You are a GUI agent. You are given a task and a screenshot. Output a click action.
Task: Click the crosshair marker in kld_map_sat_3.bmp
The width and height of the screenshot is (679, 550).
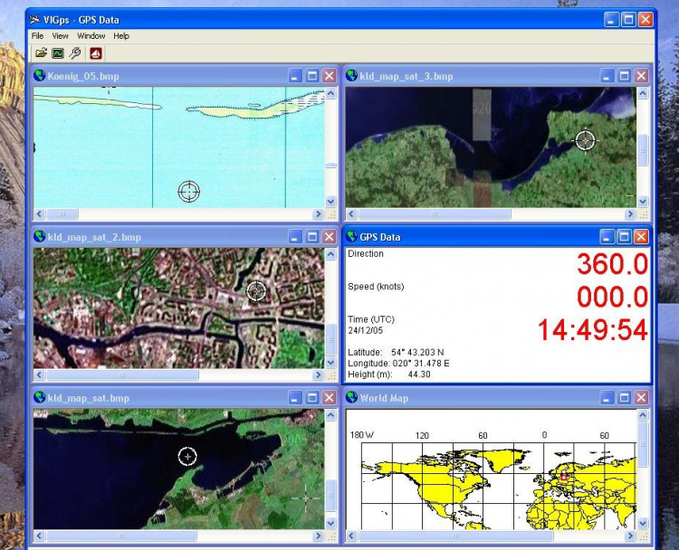[586, 140]
